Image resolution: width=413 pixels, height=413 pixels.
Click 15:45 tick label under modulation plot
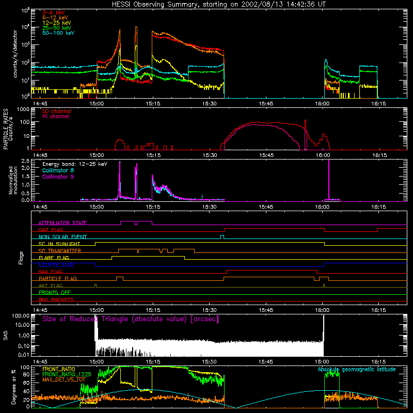[266, 207]
